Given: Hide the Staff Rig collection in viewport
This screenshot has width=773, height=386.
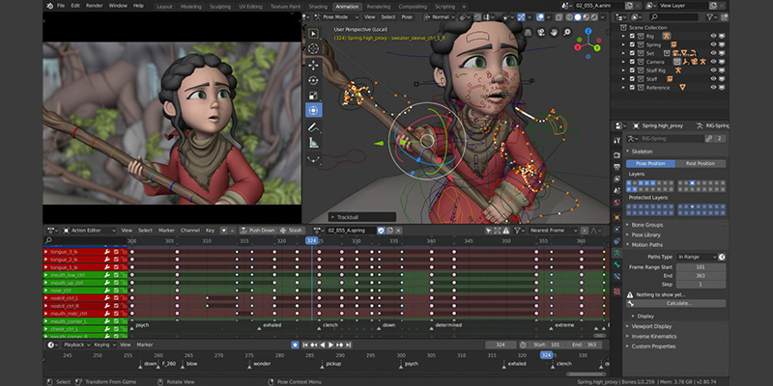Looking at the screenshot, I should (x=713, y=70).
